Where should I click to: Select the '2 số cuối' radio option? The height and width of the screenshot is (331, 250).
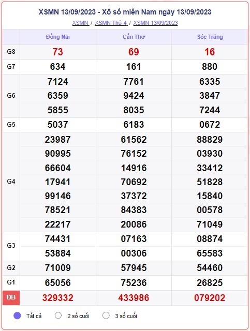[x=58, y=315]
